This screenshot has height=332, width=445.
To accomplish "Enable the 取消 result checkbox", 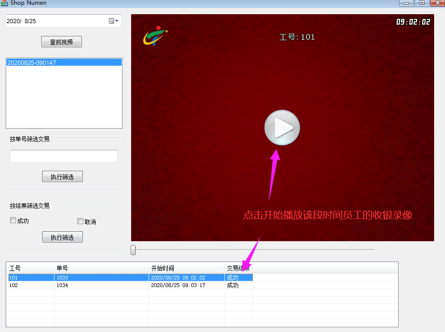I will point(80,221).
